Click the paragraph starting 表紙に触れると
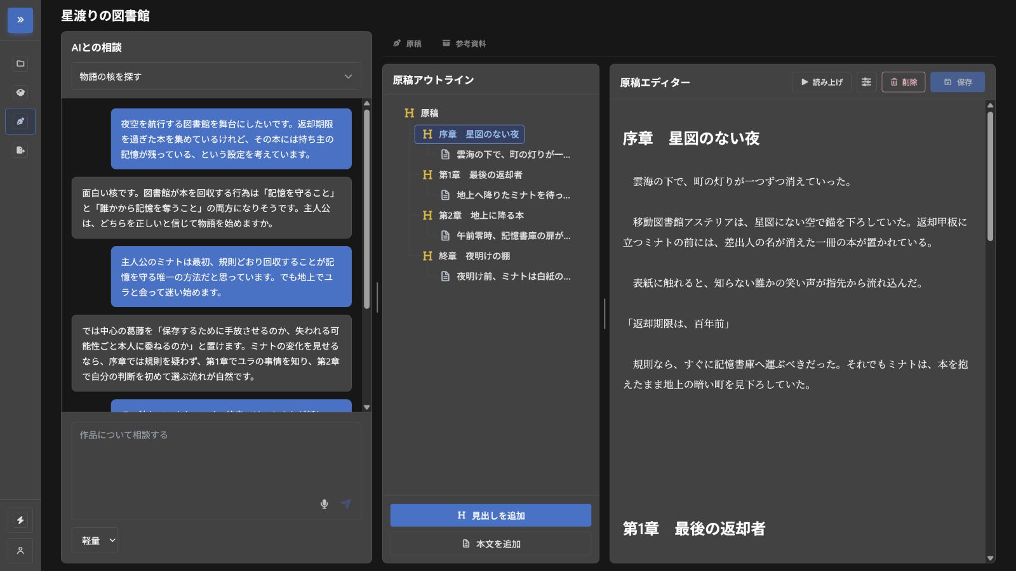This screenshot has height=571, width=1016. click(778, 283)
